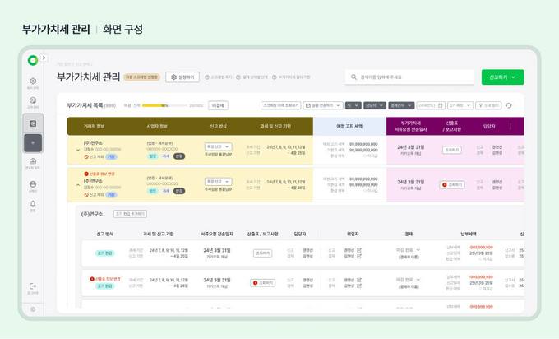This screenshot has width=559, height=339.
Task: Click 위임자 신고 external-link icon in unflagged sub-row
Action: pos(359,250)
